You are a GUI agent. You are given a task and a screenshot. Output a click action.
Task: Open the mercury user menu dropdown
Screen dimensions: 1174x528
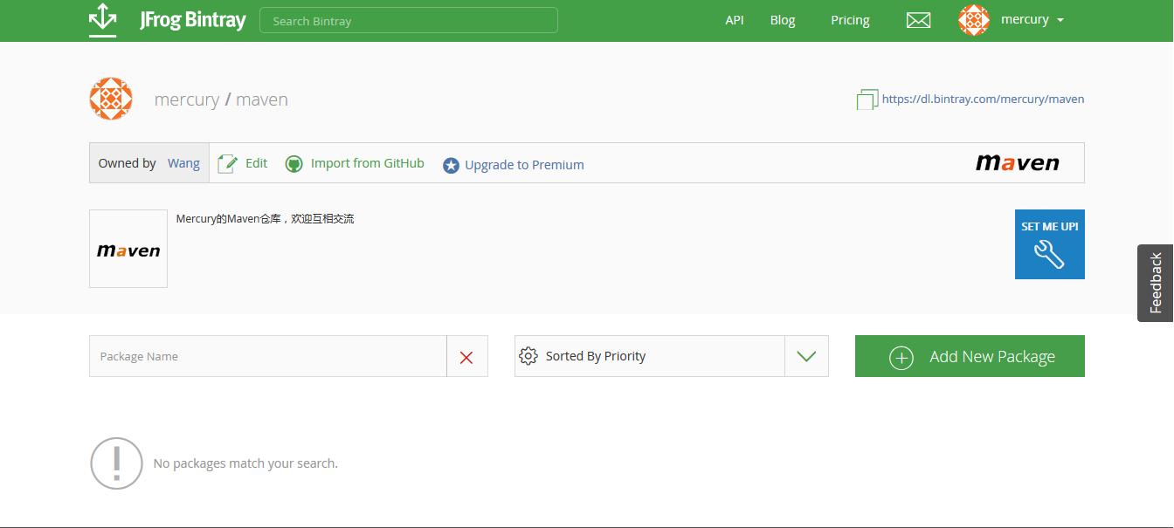1032,20
